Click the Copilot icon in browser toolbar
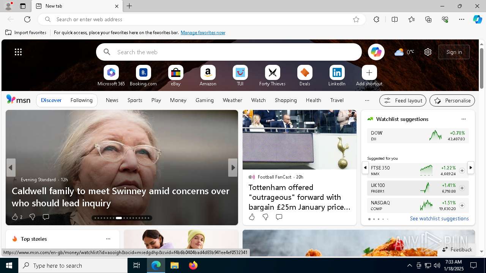Screen dimensions: 486x273 [x=477, y=19]
